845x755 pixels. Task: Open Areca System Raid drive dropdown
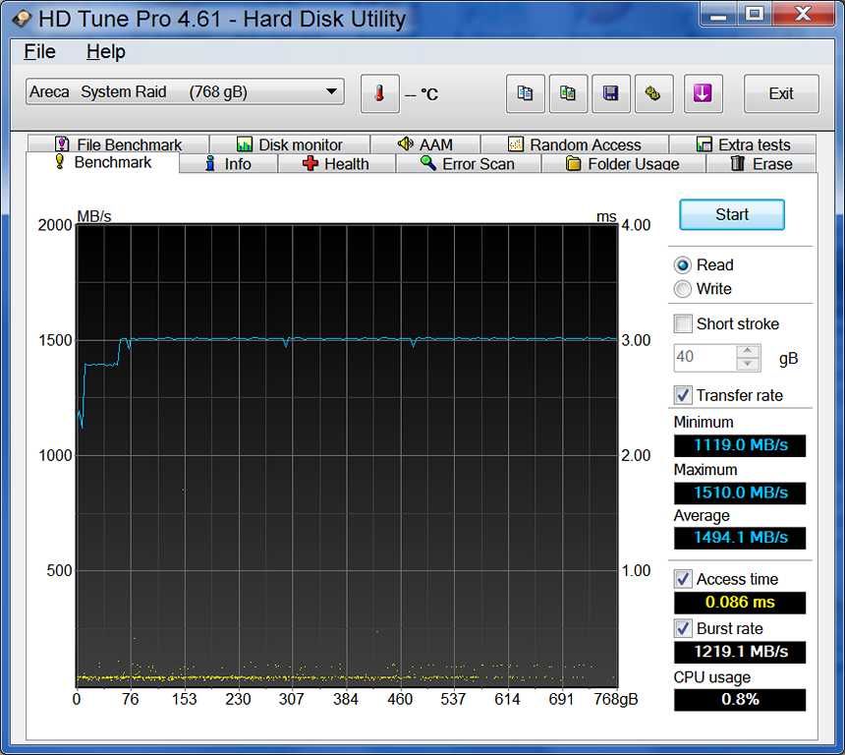[185, 91]
